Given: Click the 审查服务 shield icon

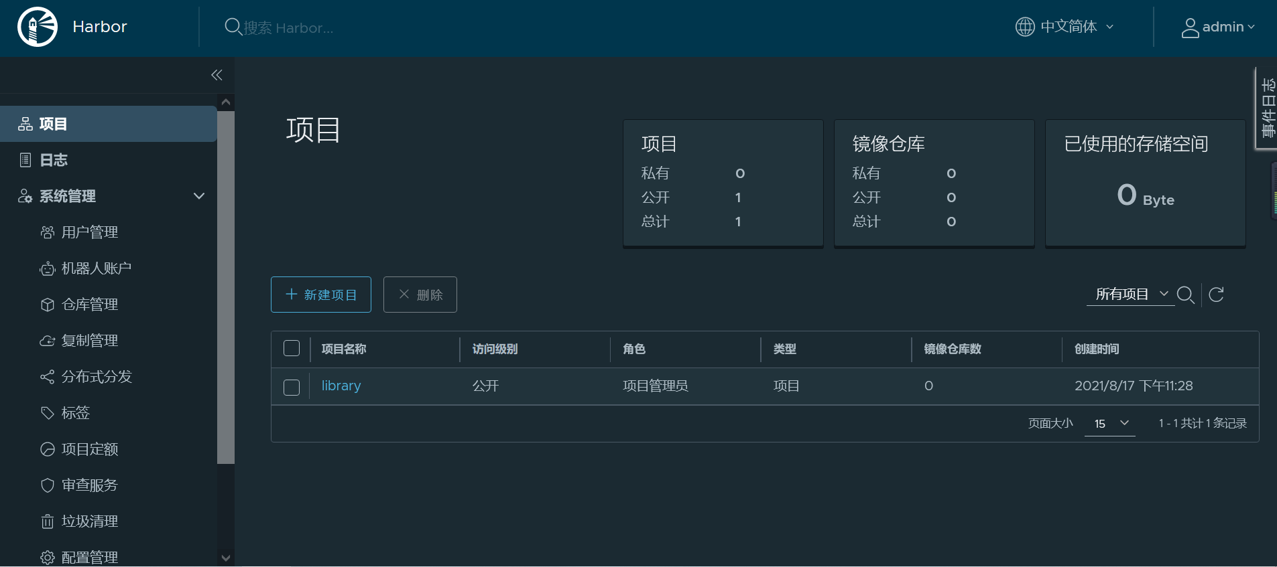Looking at the screenshot, I should pos(48,485).
